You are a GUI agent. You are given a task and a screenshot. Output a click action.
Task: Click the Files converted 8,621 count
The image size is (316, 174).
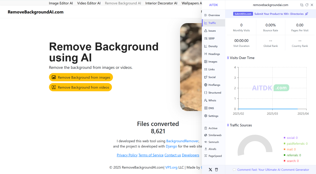(x=158, y=131)
